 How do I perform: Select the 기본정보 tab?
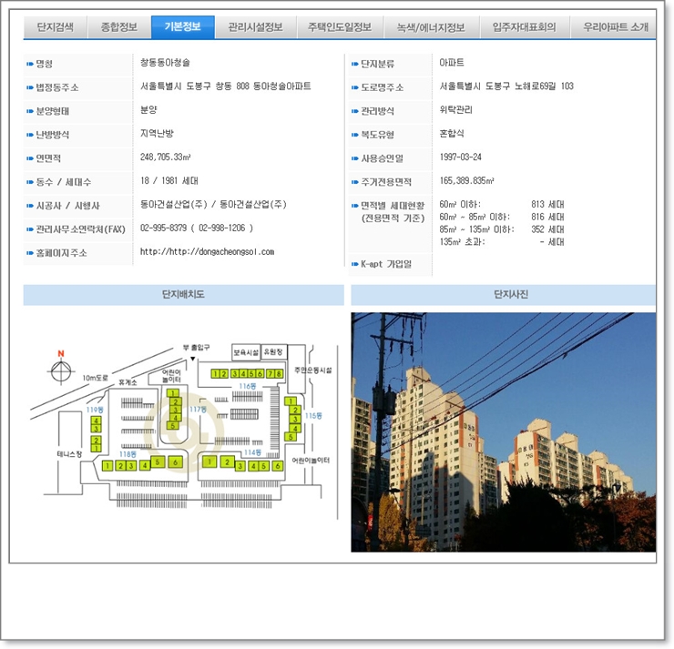pyautogui.click(x=183, y=27)
